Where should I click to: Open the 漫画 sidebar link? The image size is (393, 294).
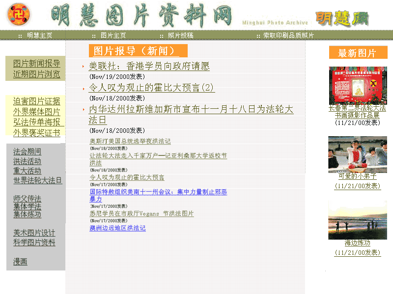(20, 262)
